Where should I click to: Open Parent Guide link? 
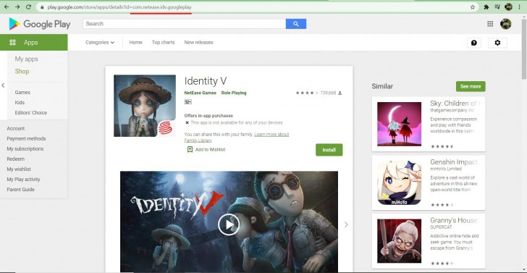pyautogui.click(x=20, y=189)
